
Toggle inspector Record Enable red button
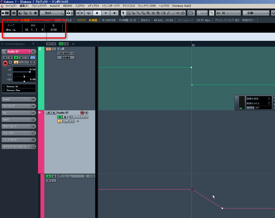point(5,63)
